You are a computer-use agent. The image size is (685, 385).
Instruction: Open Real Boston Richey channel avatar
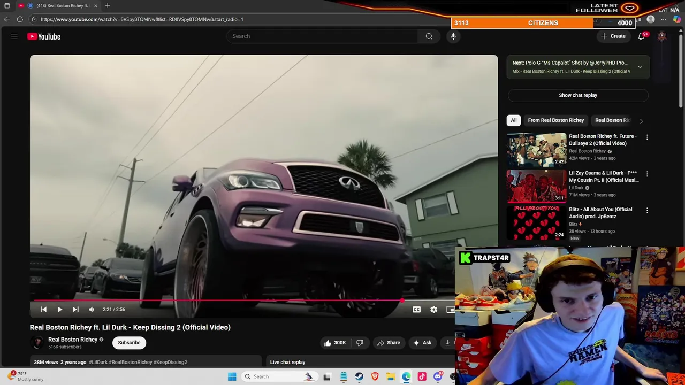coord(37,343)
